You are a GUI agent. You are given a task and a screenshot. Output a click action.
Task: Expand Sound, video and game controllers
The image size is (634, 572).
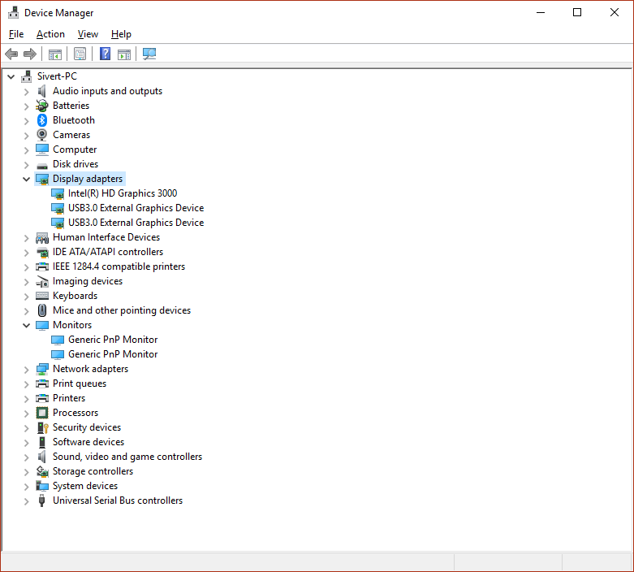[x=26, y=457]
